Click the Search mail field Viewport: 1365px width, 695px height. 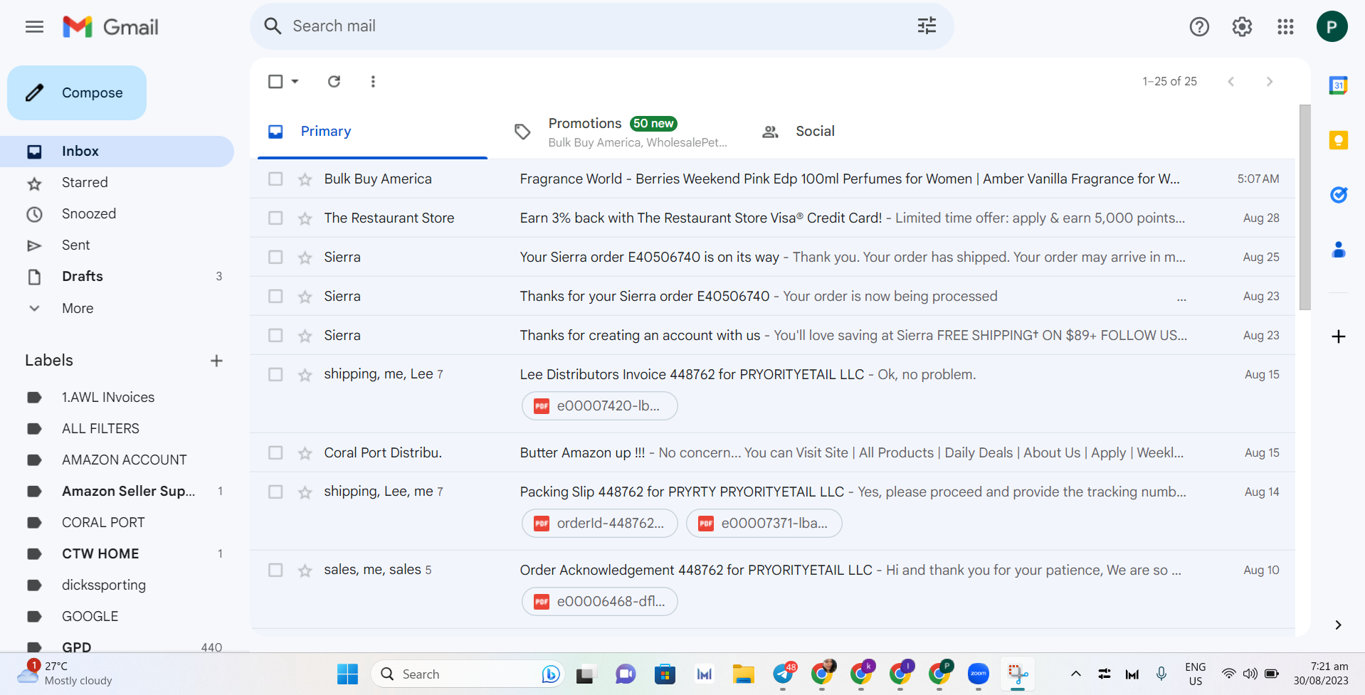coord(601,26)
